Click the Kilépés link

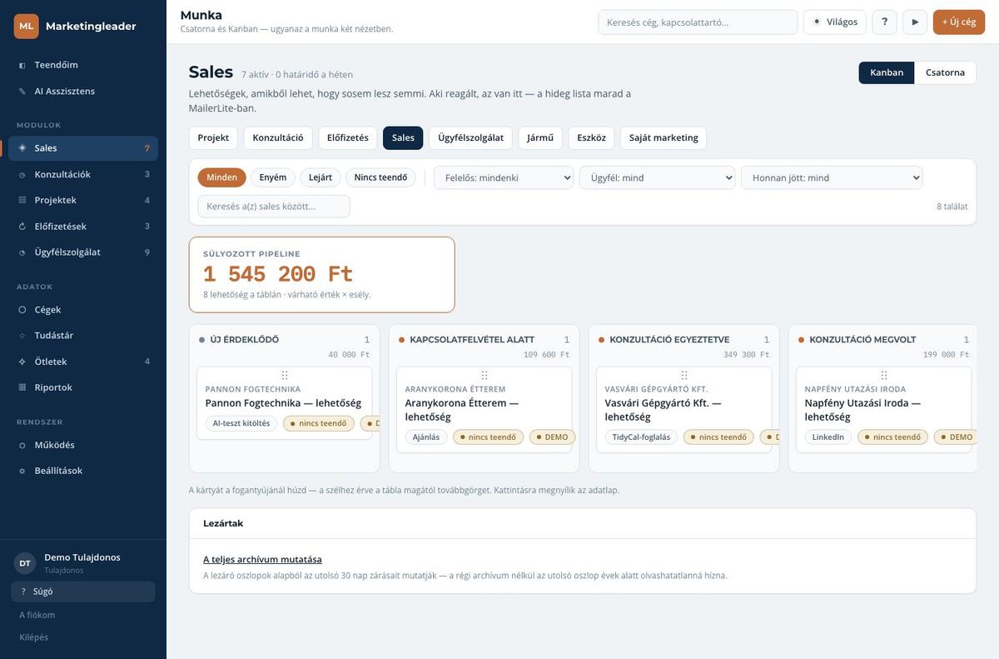click(x=34, y=637)
